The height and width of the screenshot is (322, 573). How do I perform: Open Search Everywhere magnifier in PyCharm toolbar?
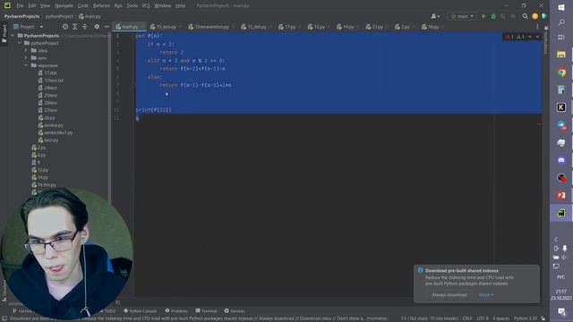point(526,16)
